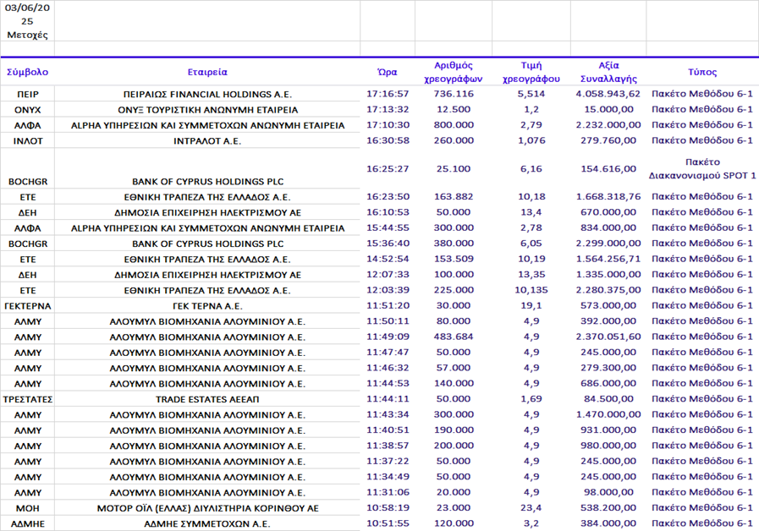Click the ΙΝΤΡΑΛΟΤ Α.Ε. company cell

point(207,141)
